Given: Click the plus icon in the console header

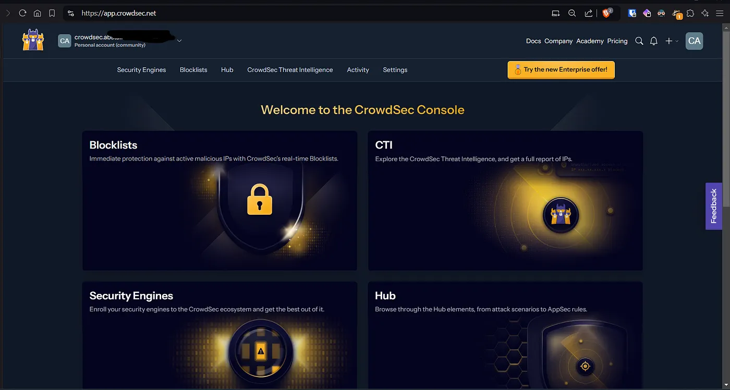Looking at the screenshot, I should pyautogui.click(x=669, y=41).
